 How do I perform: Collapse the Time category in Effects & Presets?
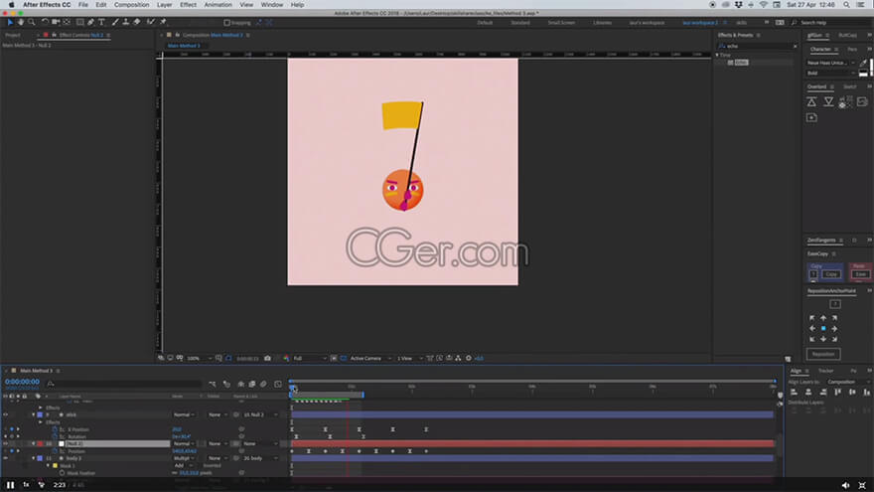[717, 56]
